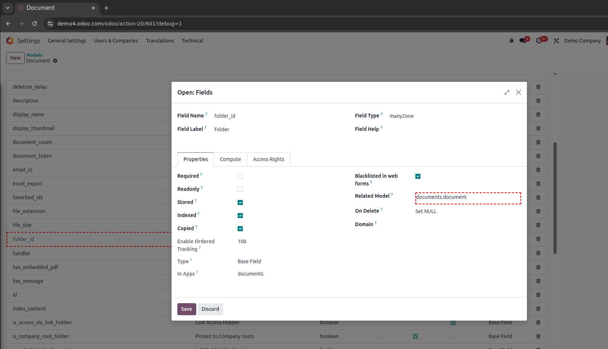Click trash icon for is_company_root_folder row
Image resolution: width=608 pixels, height=349 pixels.
point(538,336)
